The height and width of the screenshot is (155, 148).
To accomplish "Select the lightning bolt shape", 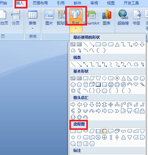I will [142, 84].
